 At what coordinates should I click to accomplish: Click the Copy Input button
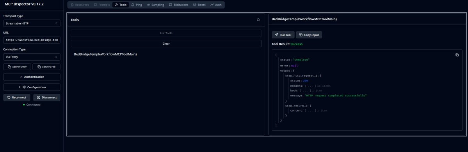coord(309,35)
